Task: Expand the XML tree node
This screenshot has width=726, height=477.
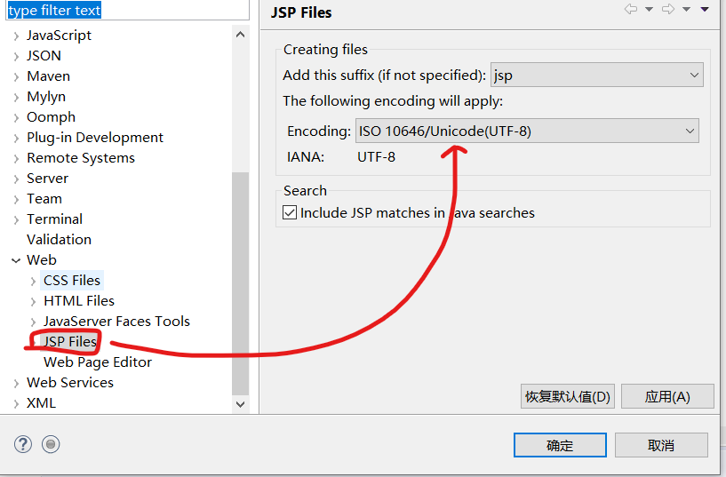Action: (16, 403)
